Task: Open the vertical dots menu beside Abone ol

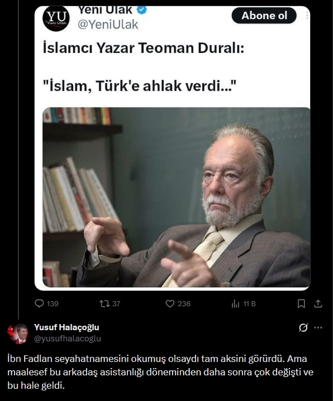Action: coord(307,16)
